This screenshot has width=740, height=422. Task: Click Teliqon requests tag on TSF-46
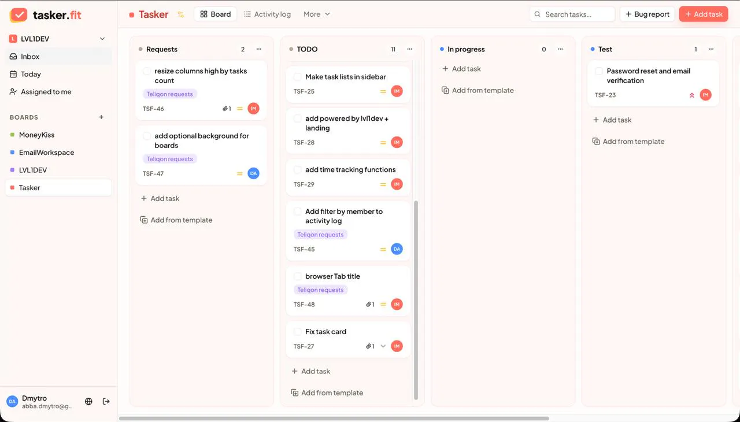(169, 94)
